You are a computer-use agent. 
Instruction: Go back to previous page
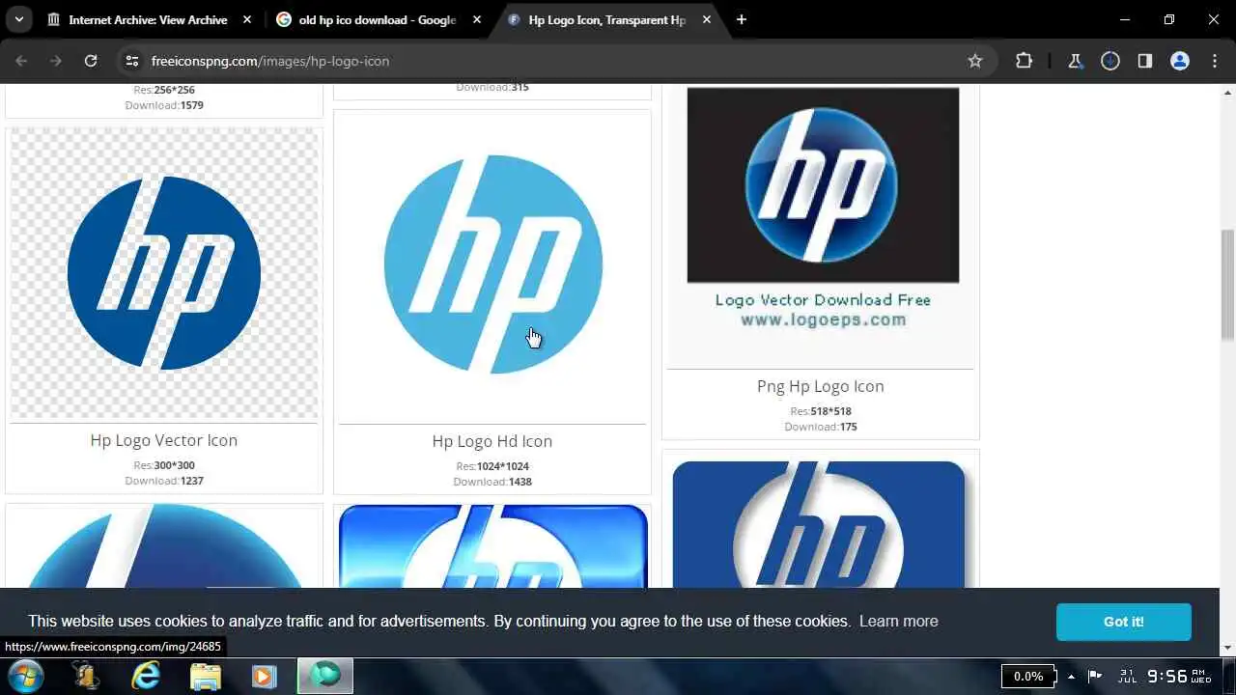(21, 61)
